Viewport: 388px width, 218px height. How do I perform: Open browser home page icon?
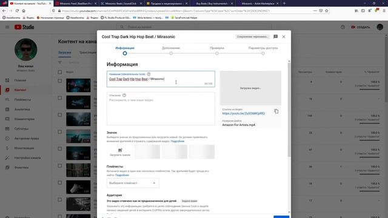(24, 11)
